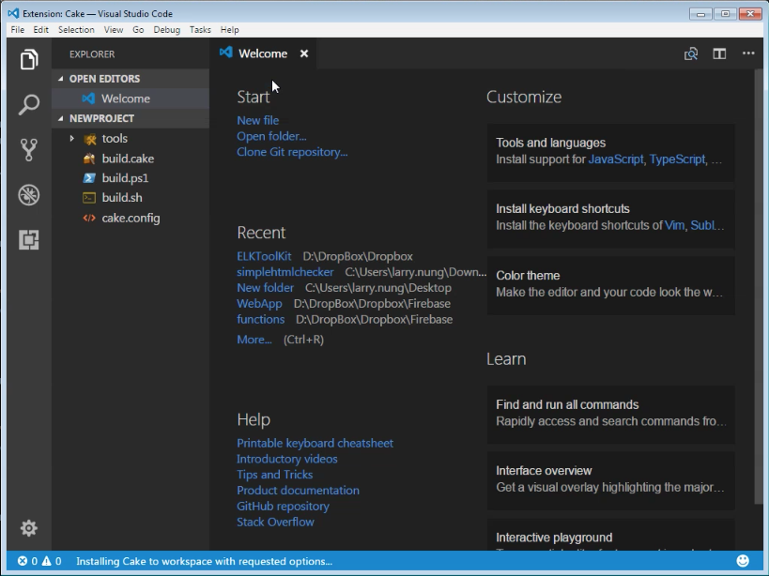Click the build.sh shell file icon
Screen dimensions: 769x576
pos(89,198)
